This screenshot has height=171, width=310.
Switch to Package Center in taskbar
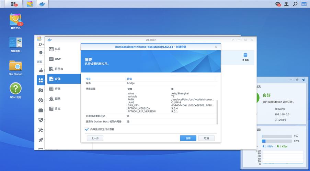point(30,4)
